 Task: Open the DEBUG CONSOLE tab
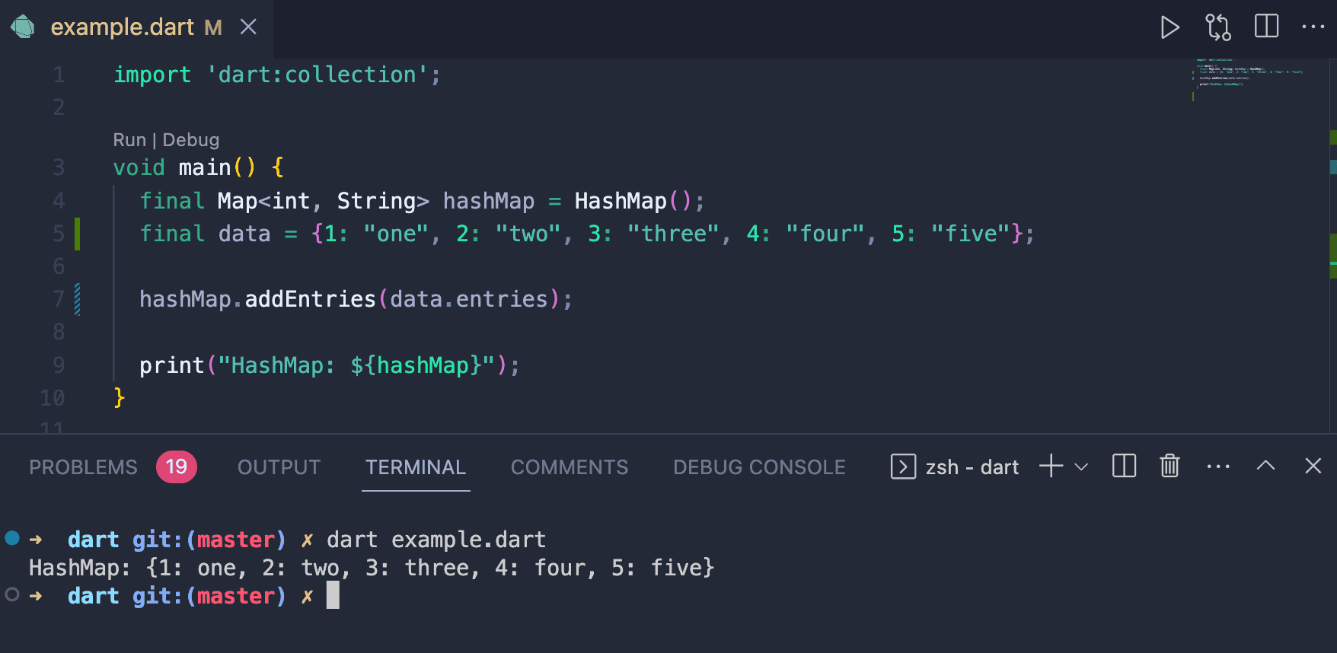[x=759, y=467]
